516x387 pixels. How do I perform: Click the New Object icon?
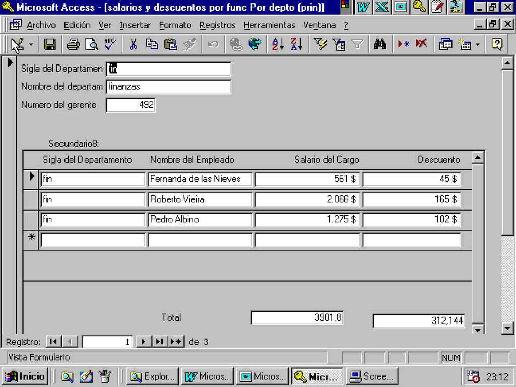pyautogui.click(x=464, y=44)
